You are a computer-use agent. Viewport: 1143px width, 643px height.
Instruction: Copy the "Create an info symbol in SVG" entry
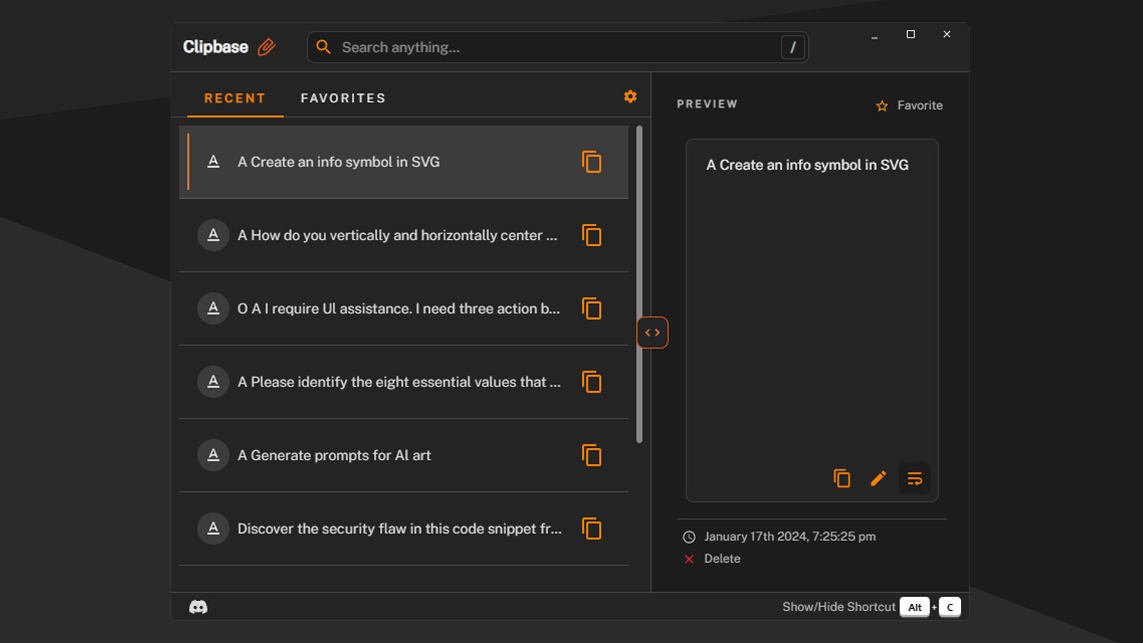click(592, 161)
